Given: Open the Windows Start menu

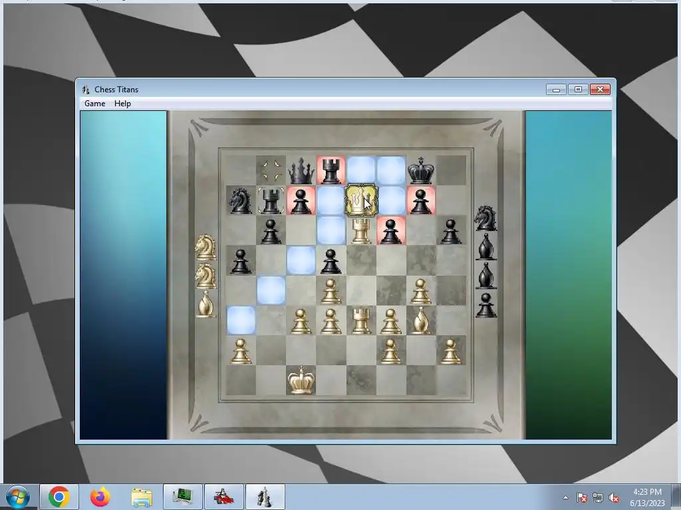Looking at the screenshot, I should tap(18, 497).
